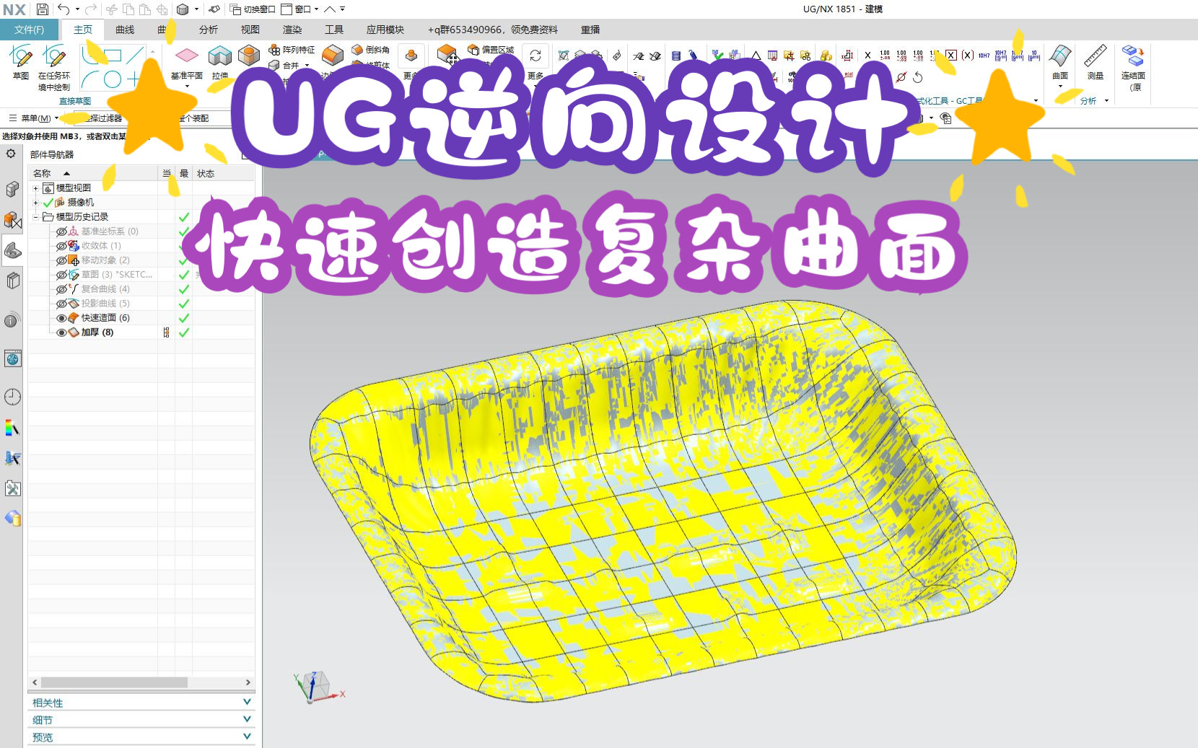Show the hidden 草图 (3) sketch

click(61, 274)
